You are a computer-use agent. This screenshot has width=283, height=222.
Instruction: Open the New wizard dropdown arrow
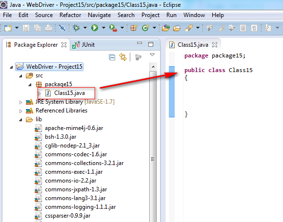tap(17, 28)
